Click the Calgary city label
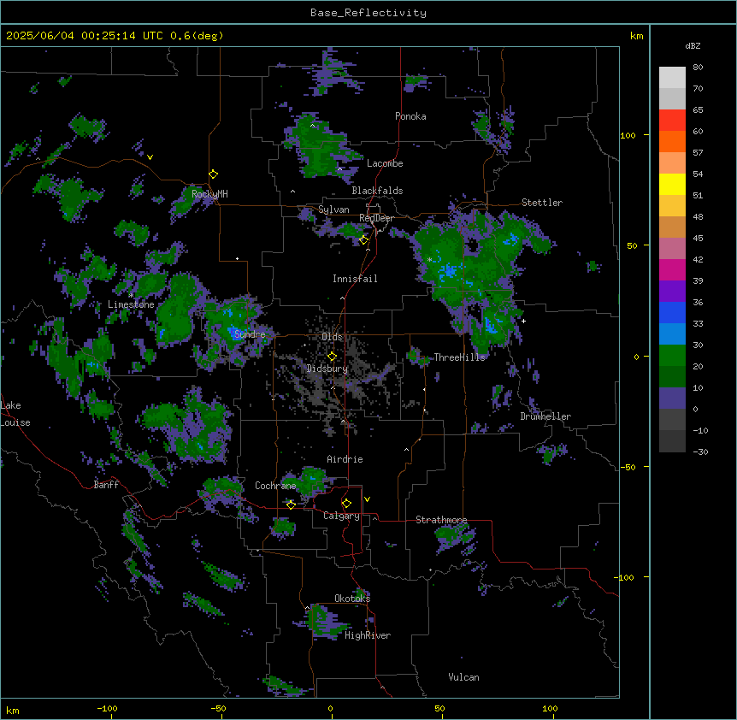Screen dimensions: 737x720 341,516
